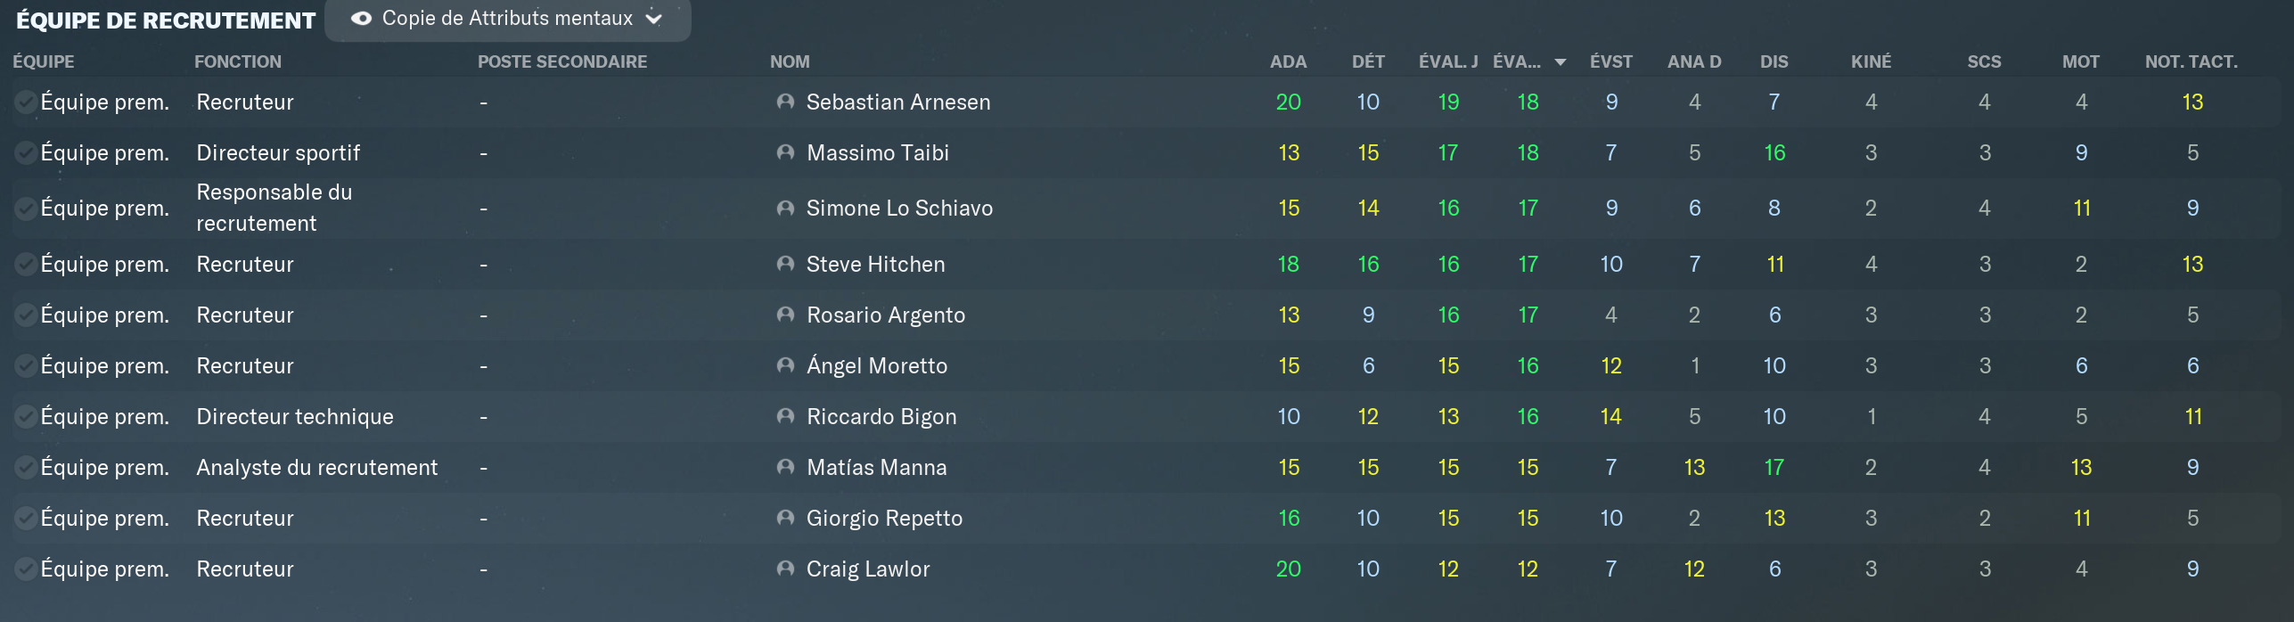Open Giorgio Repetto's profile link
The height and width of the screenshot is (622, 2294).
coord(884,518)
